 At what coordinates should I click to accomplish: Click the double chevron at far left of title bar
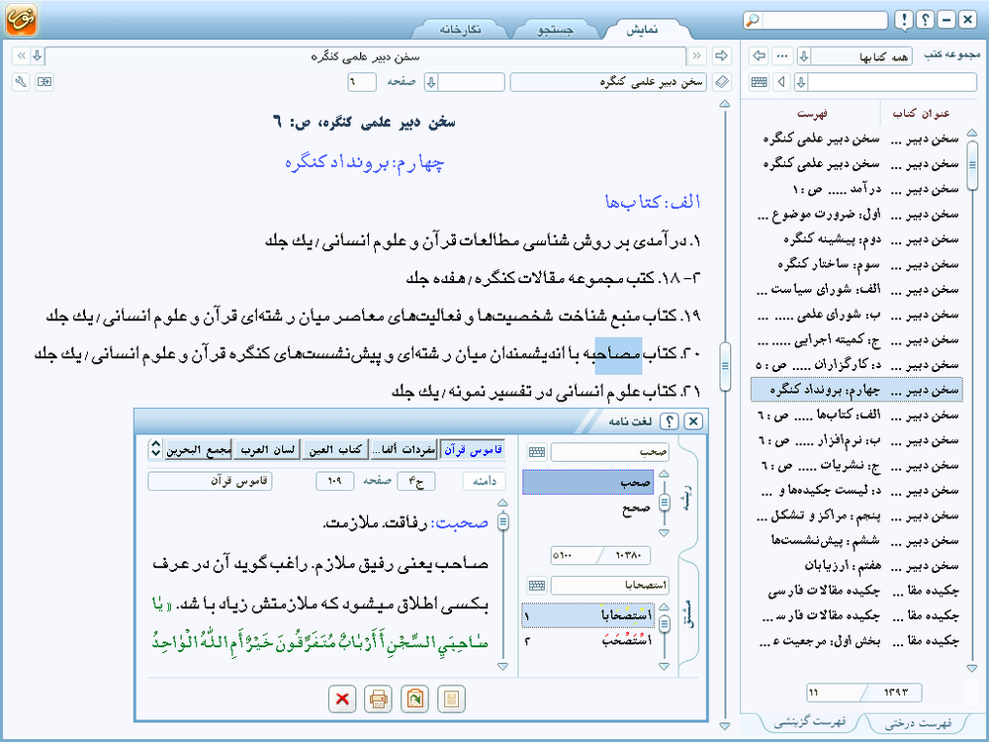point(21,56)
